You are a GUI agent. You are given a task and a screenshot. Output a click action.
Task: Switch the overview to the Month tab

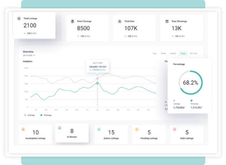(173, 53)
